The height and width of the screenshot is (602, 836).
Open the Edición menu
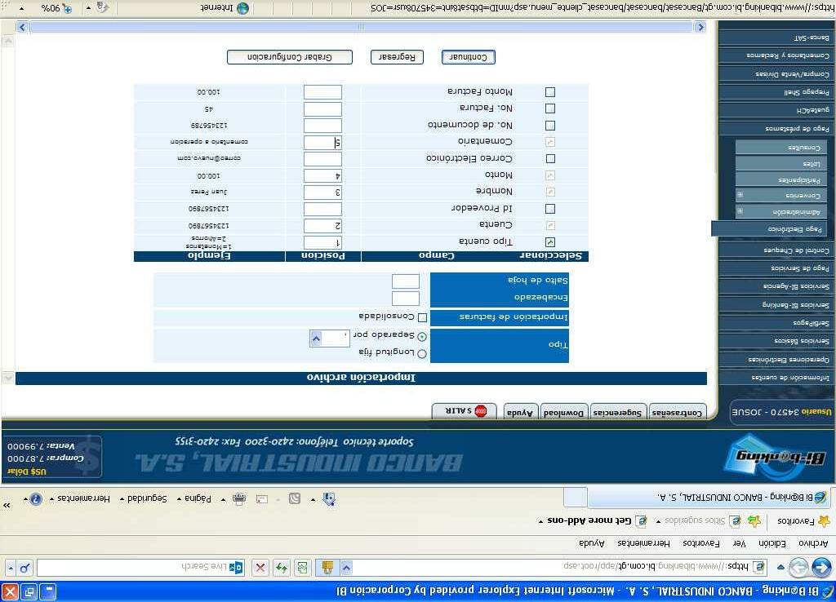click(772, 543)
